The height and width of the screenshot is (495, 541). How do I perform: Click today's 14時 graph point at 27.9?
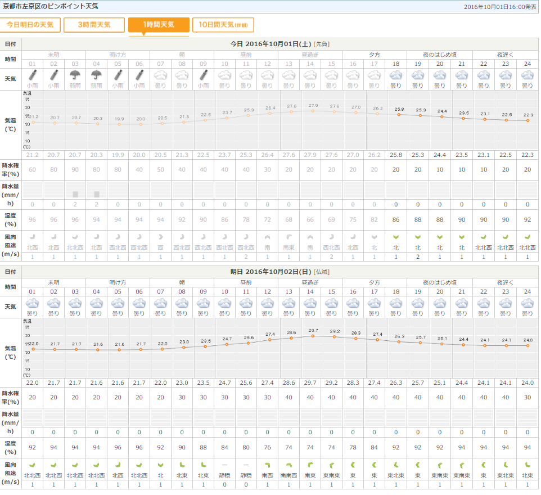[x=313, y=111]
